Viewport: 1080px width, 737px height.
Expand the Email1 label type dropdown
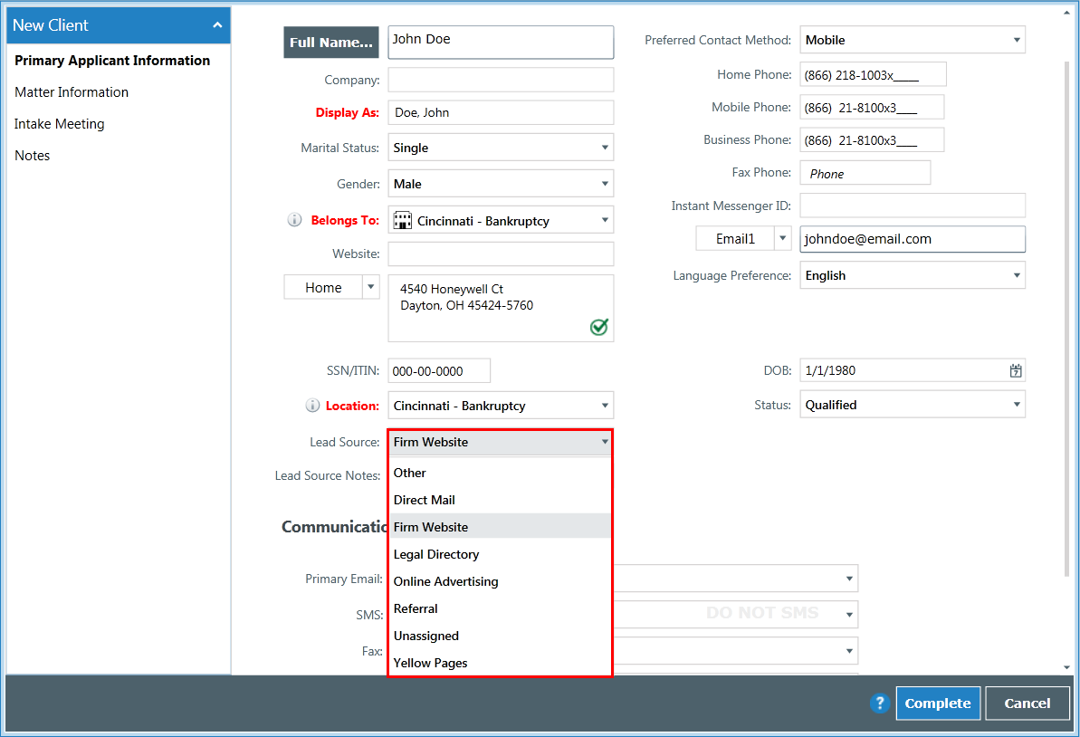click(782, 238)
